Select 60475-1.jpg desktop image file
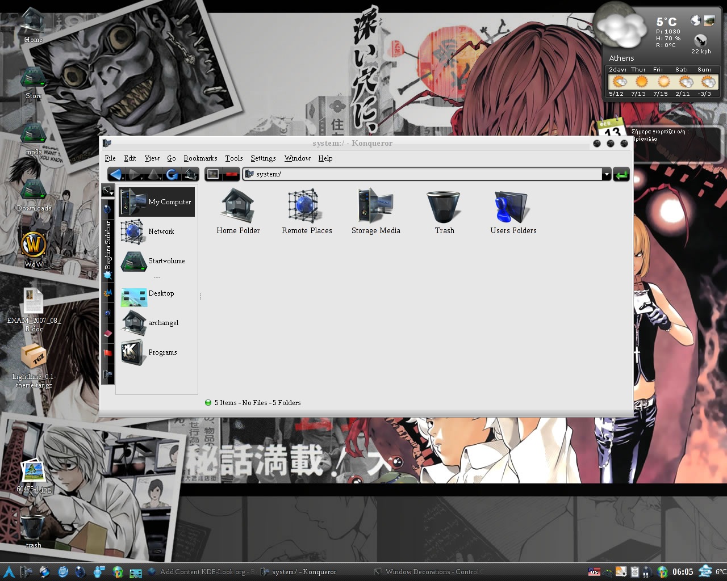This screenshot has height=581, width=727. coord(34,475)
